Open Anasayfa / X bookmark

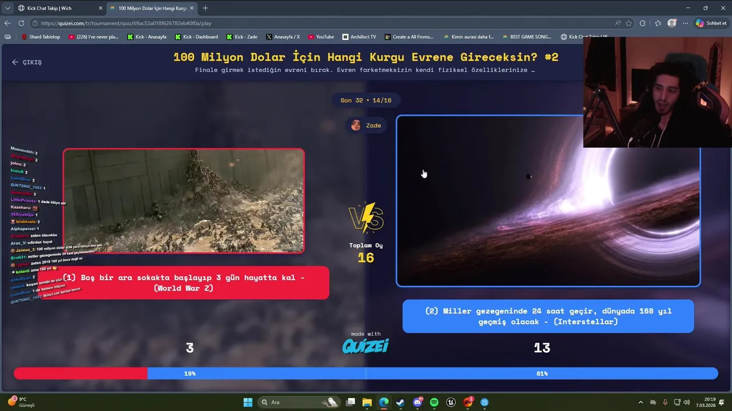283,37
